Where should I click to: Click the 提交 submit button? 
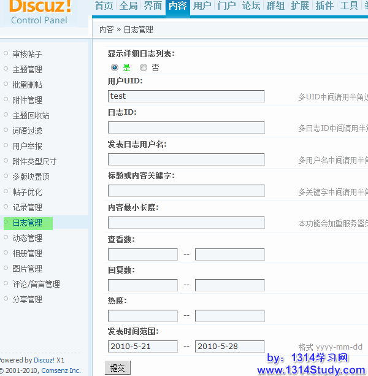pos(117,368)
